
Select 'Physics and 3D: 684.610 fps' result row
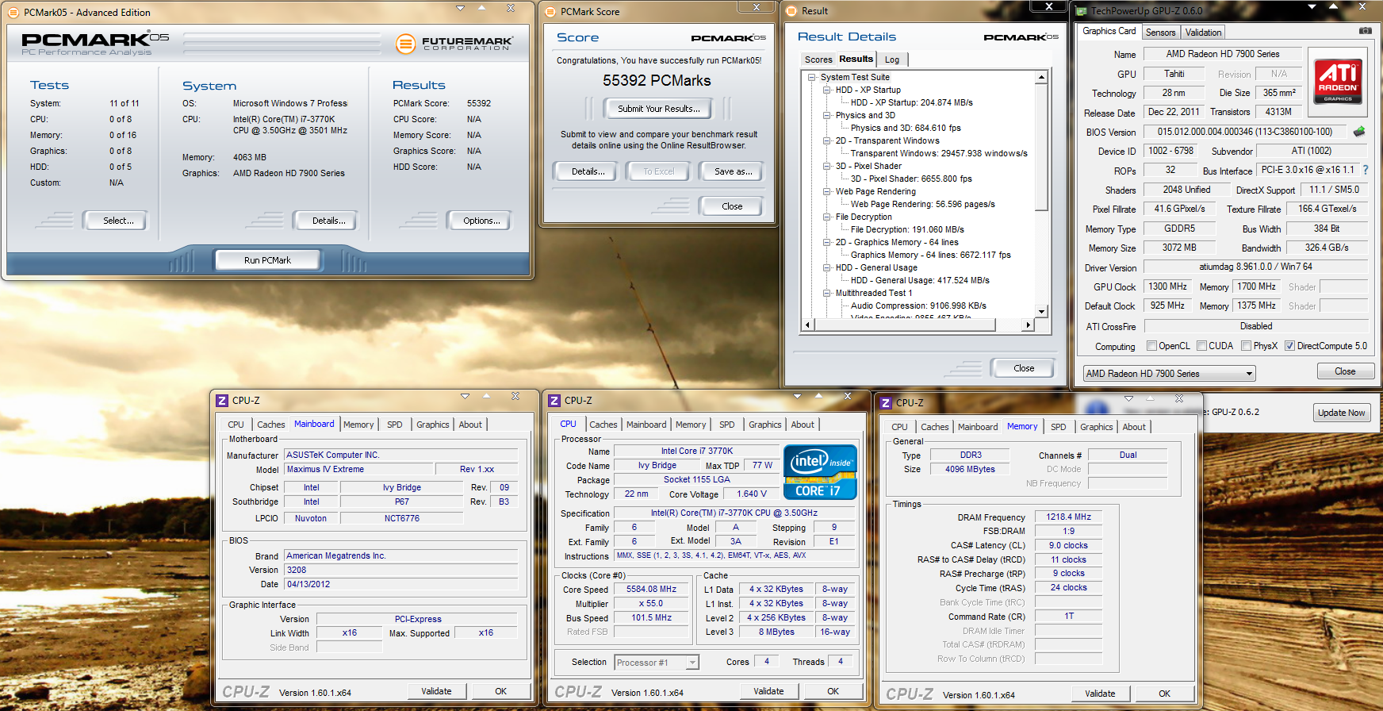pos(906,128)
